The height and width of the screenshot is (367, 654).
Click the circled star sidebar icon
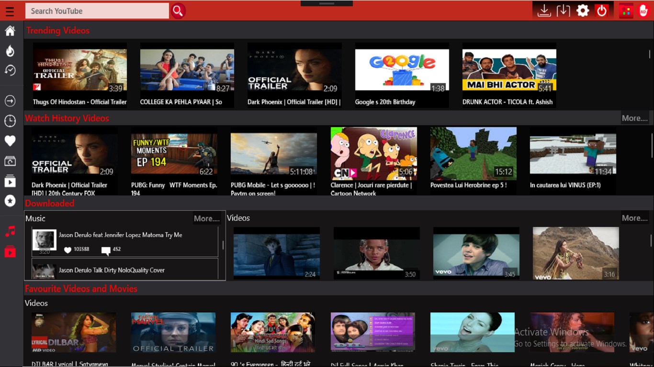point(10,201)
